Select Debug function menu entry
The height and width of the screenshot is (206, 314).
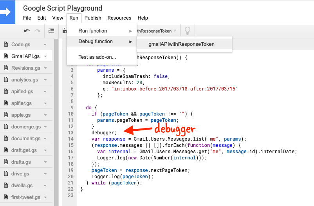point(102,42)
